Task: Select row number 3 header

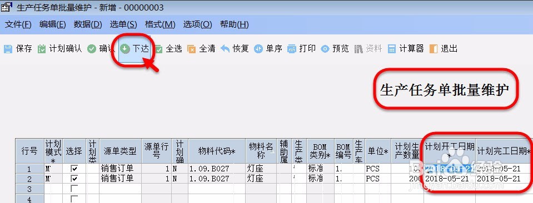Action: point(30,189)
